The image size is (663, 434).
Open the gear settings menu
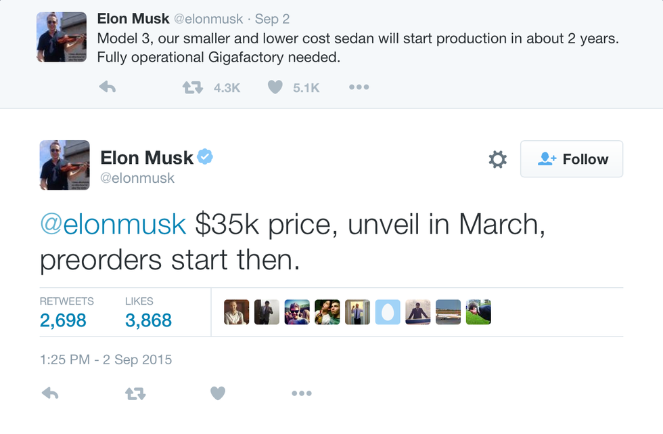497,160
